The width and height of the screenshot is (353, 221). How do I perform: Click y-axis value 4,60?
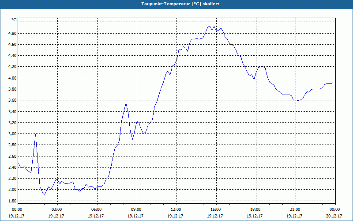pyautogui.click(x=12, y=45)
